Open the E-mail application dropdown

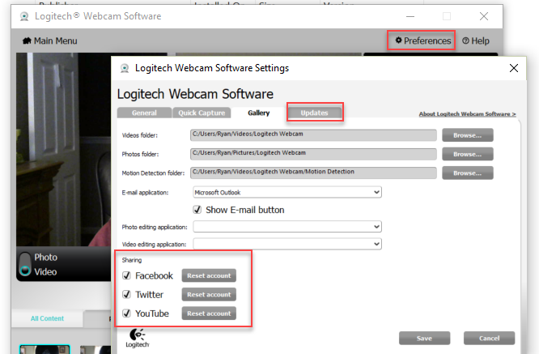[287, 192]
